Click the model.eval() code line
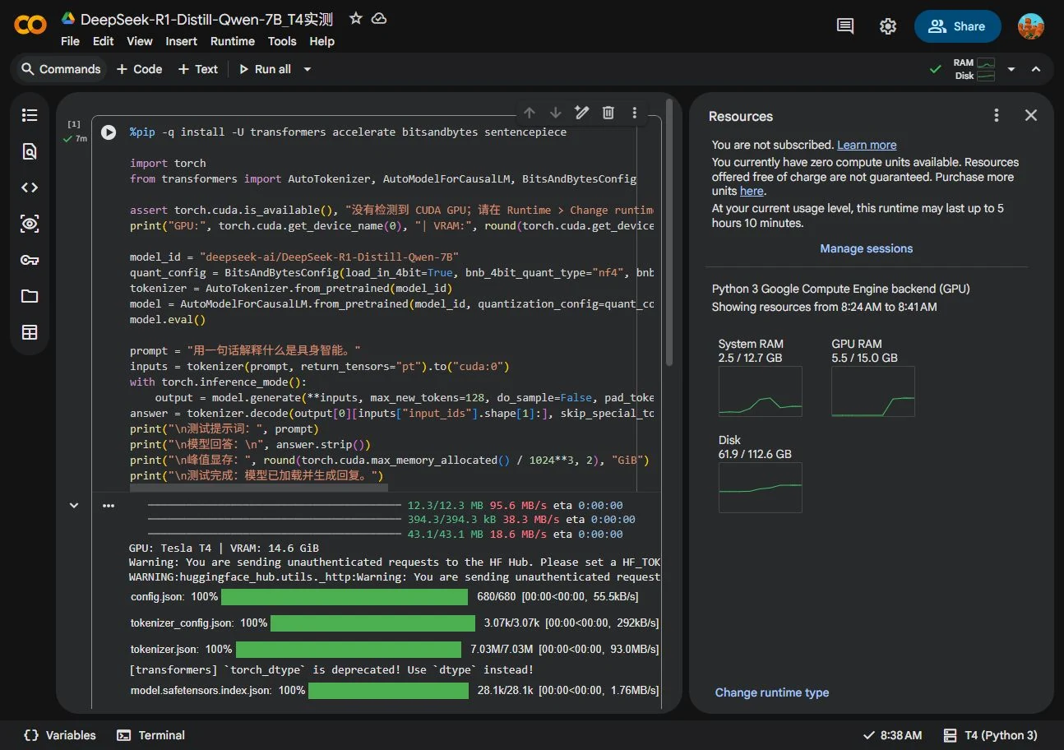 pos(168,319)
